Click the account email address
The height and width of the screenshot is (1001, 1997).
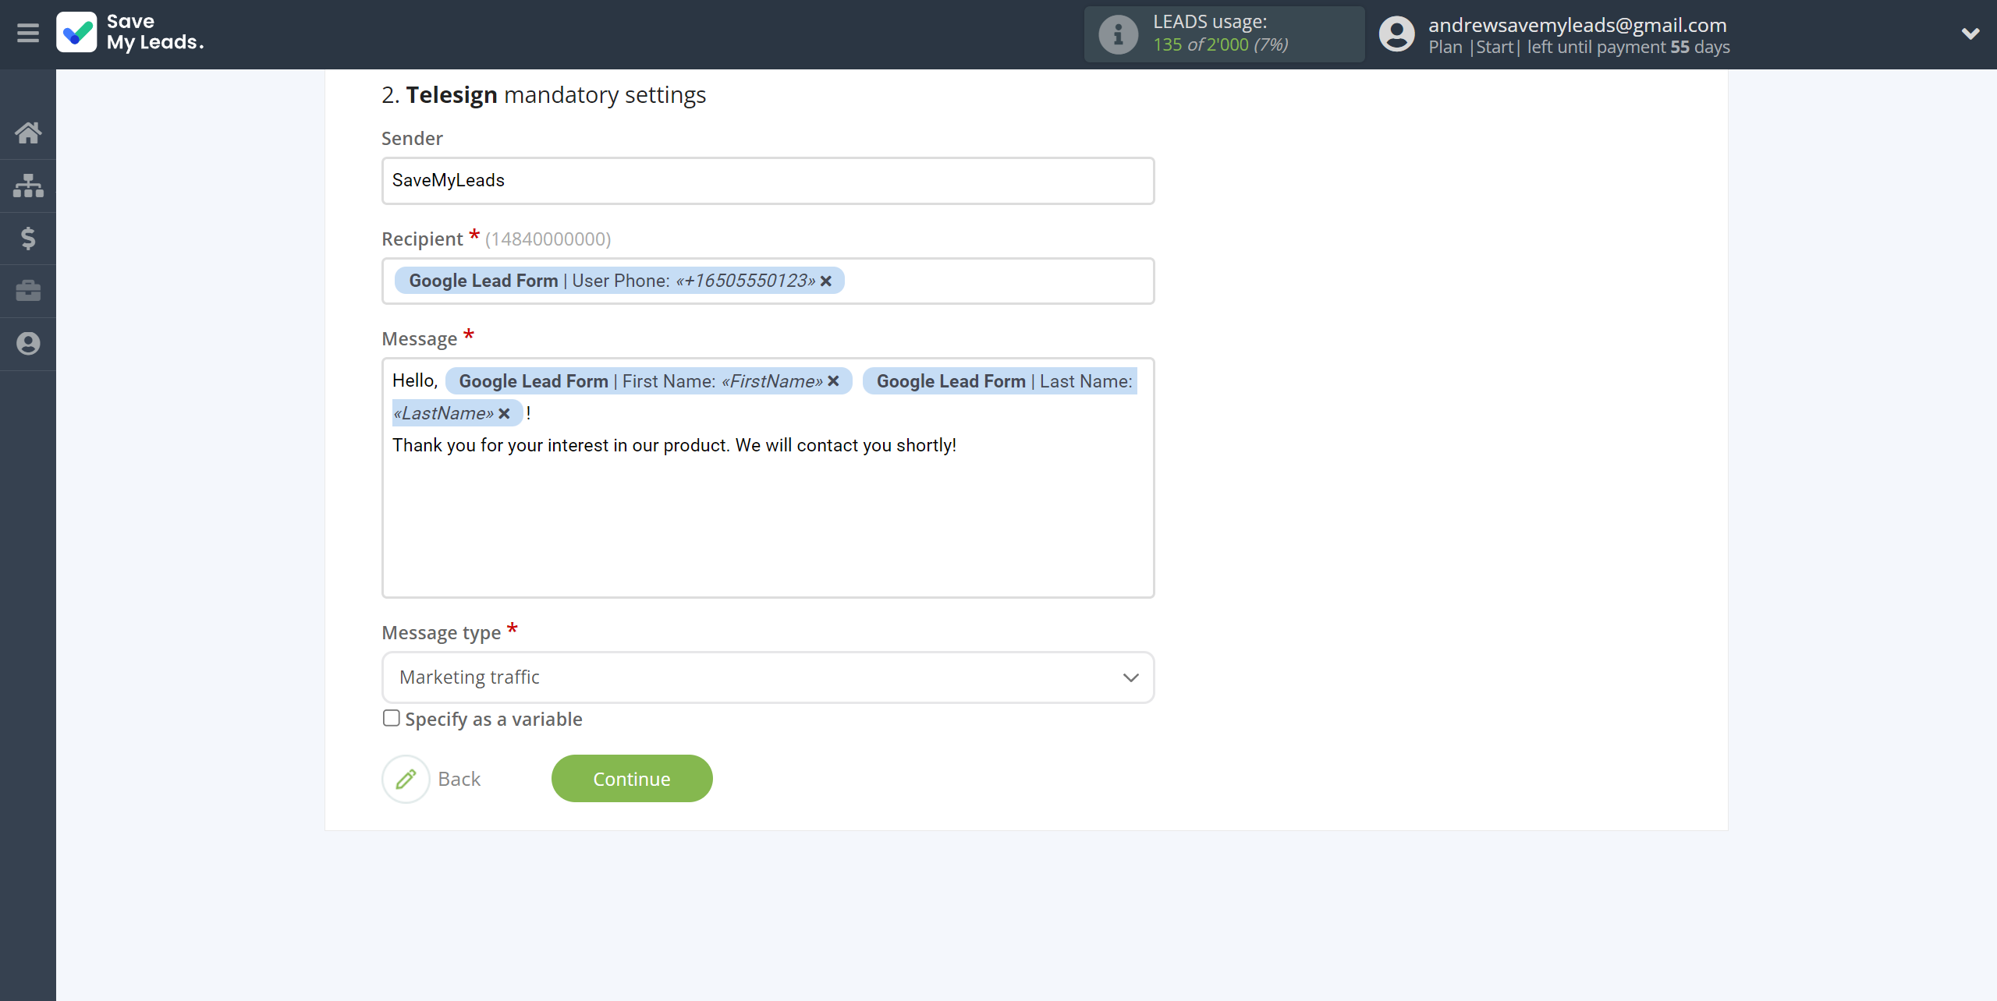pos(1577,25)
